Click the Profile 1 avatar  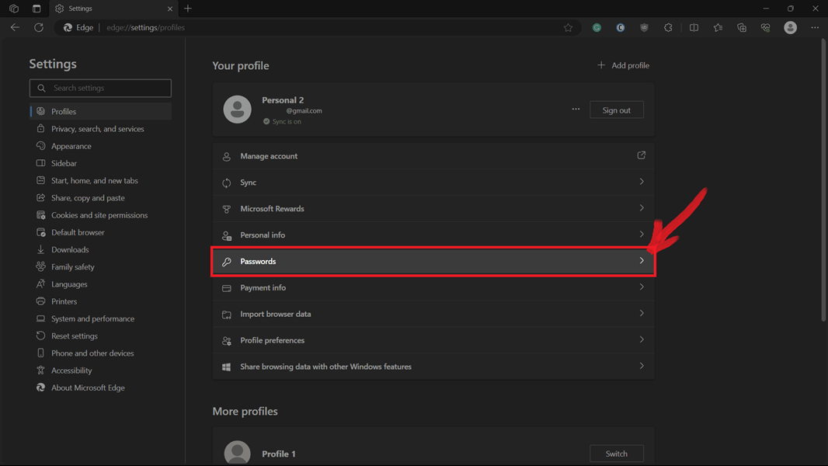(x=237, y=453)
